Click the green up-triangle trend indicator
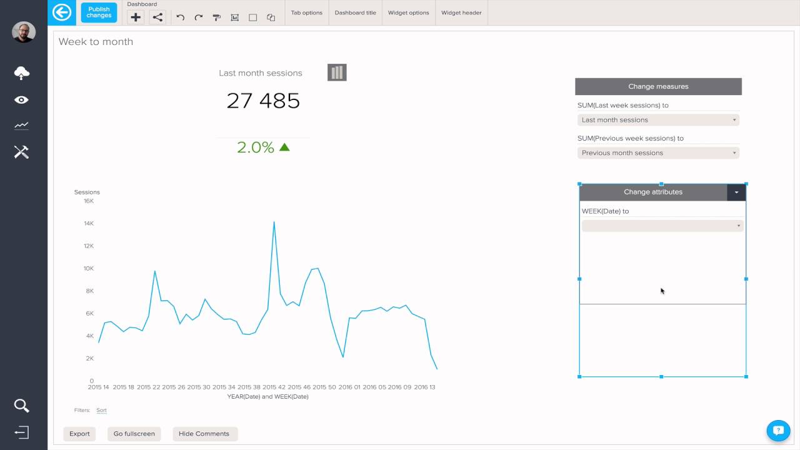 pyautogui.click(x=284, y=147)
